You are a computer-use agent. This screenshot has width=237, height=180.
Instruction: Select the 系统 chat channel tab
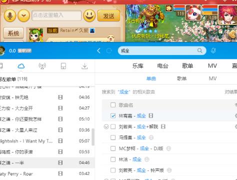pos(13,33)
